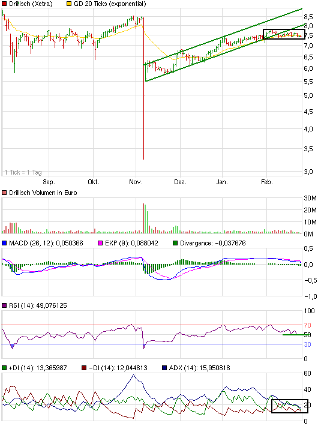
Task: Click the yellow GD 20 Ticks legend swatch
Action: click(69, 4)
